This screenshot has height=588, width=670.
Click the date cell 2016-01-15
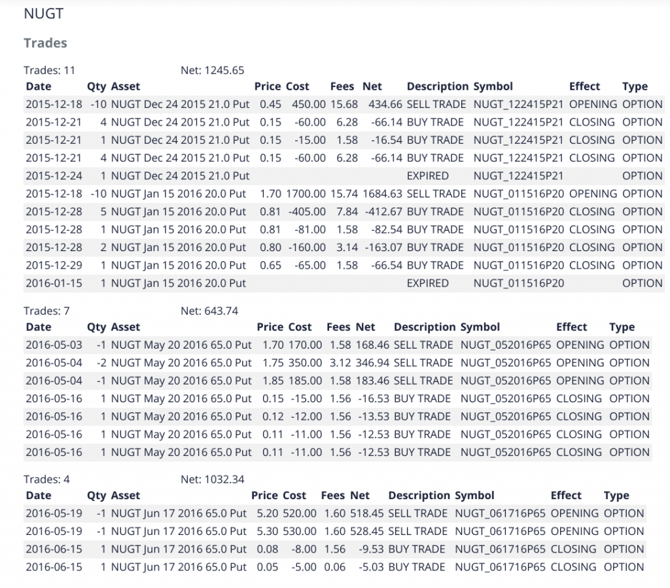click(54, 284)
